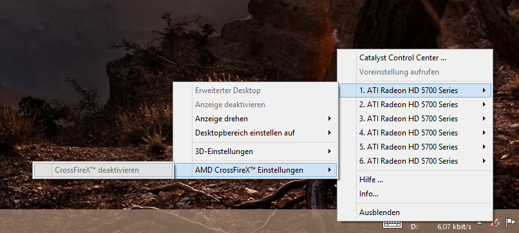This screenshot has width=519, height=233.
Task: Open the Anzeige drehen submenu
Action: pos(256,119)
